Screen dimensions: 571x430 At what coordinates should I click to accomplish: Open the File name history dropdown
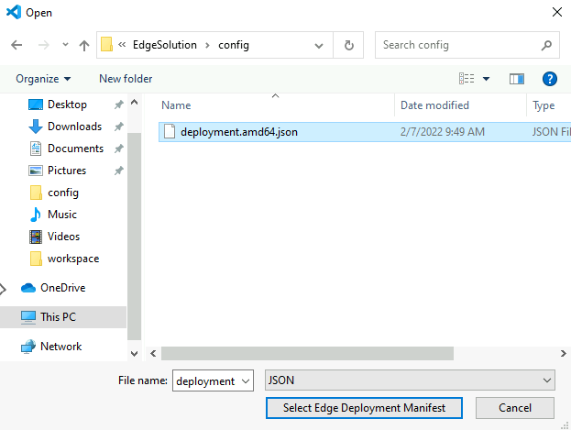[245, 380]
